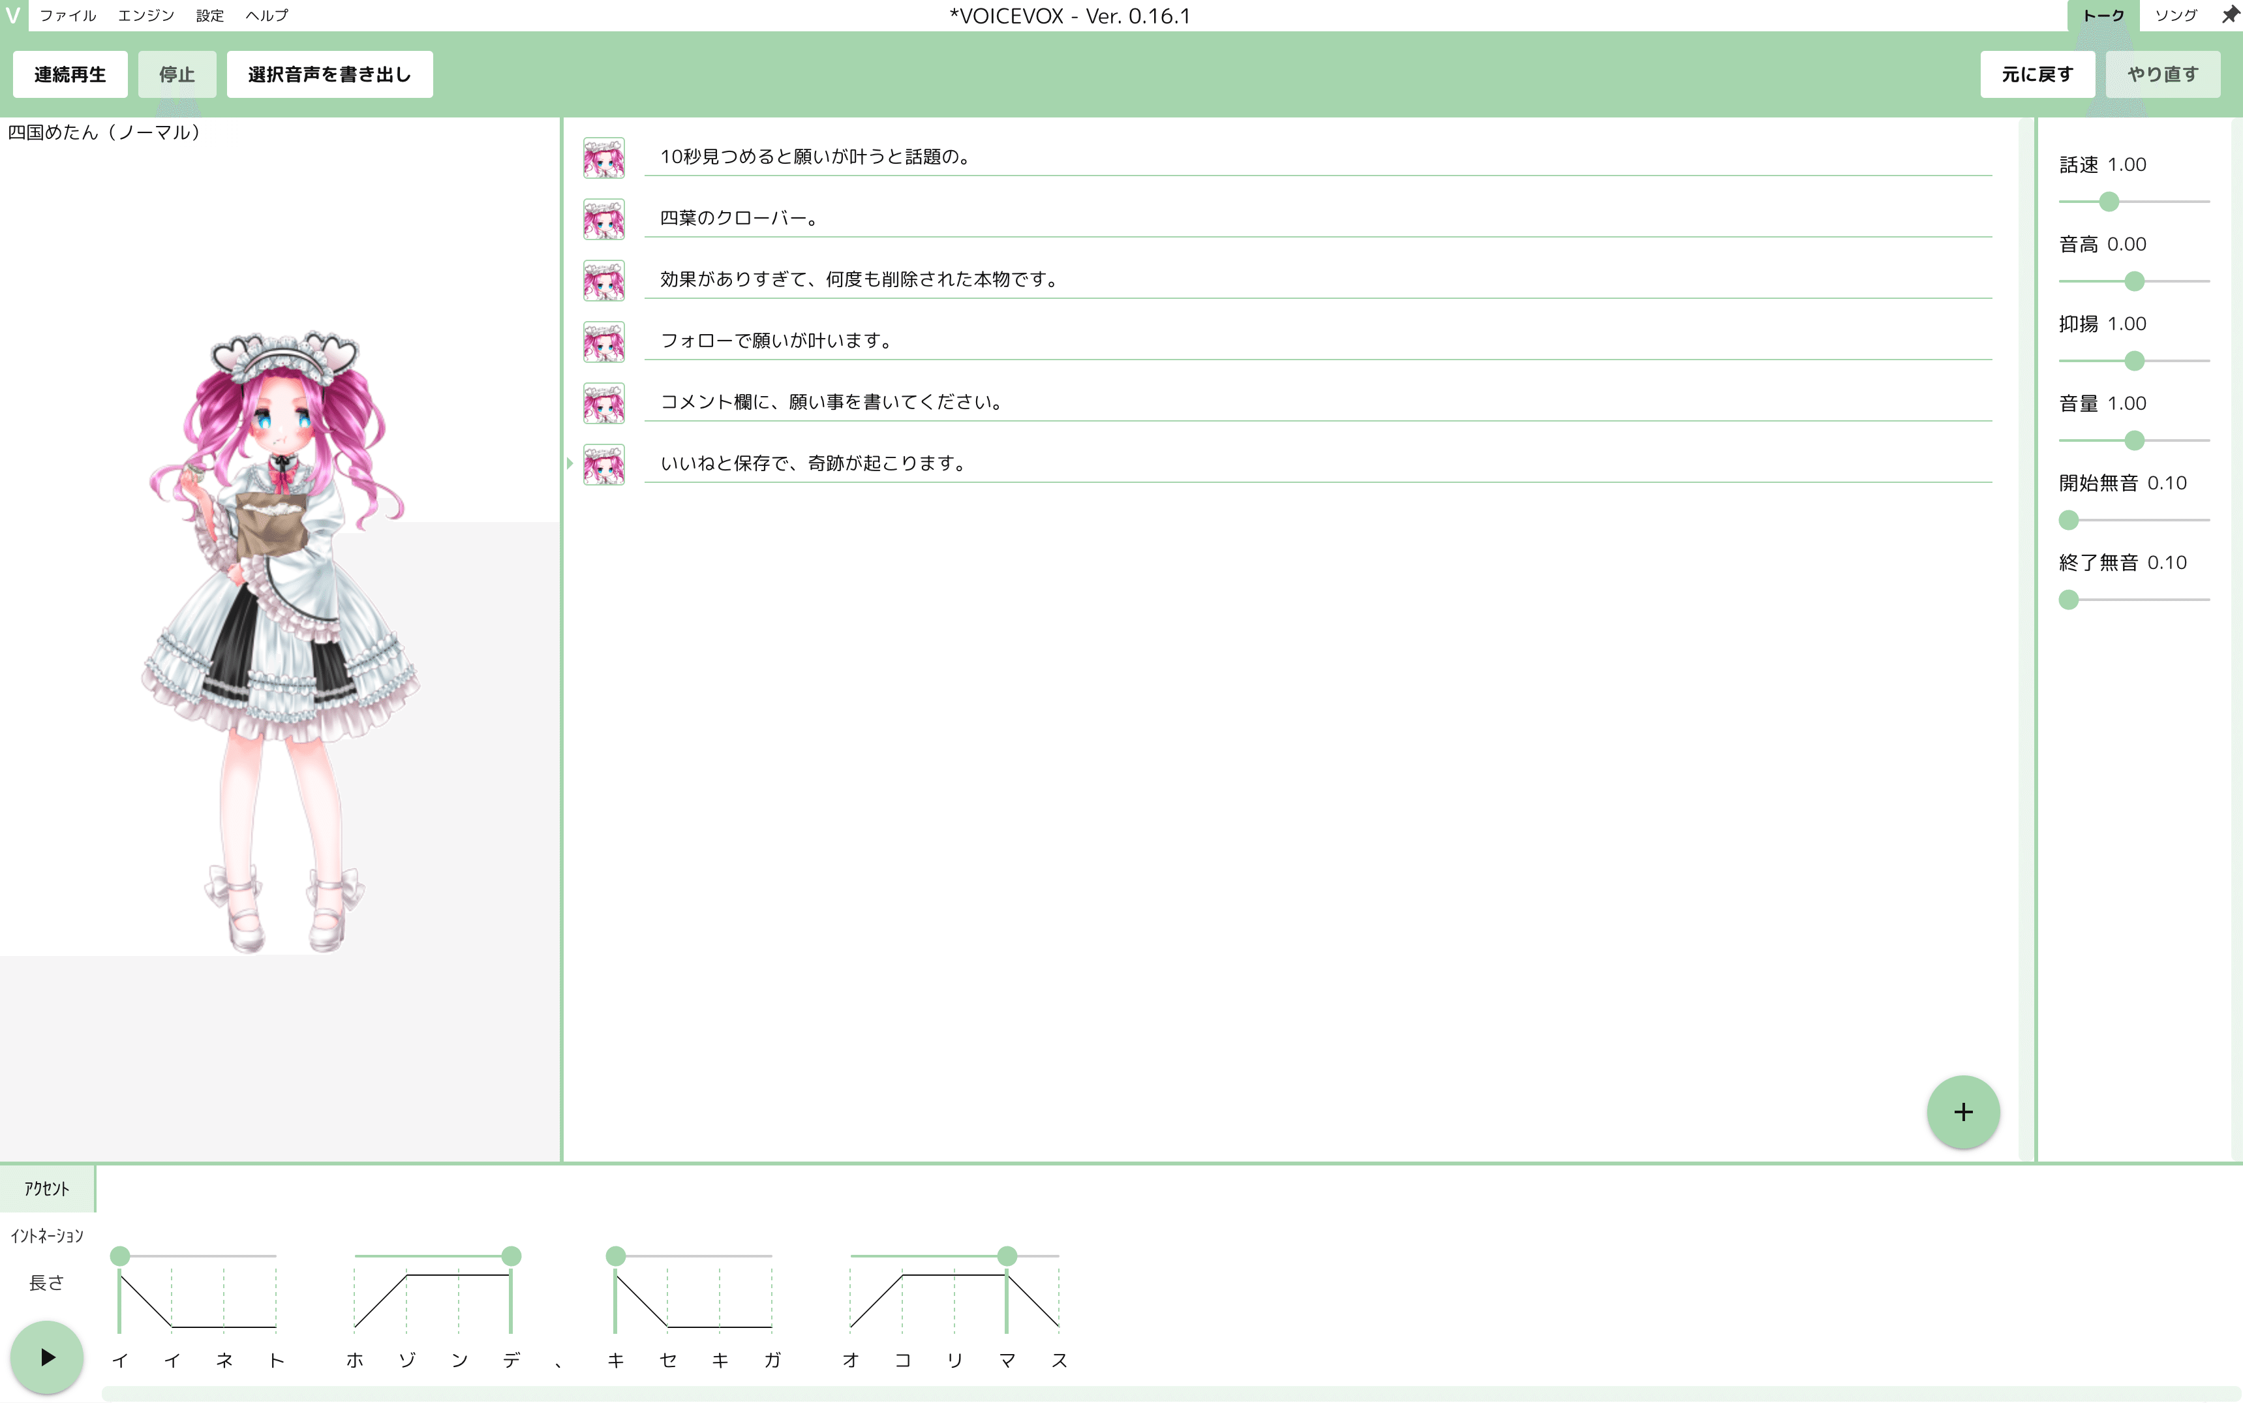Click accent slider handle above ホゾンデ
The image size is (2243, 1403).
coord(511,1256)
